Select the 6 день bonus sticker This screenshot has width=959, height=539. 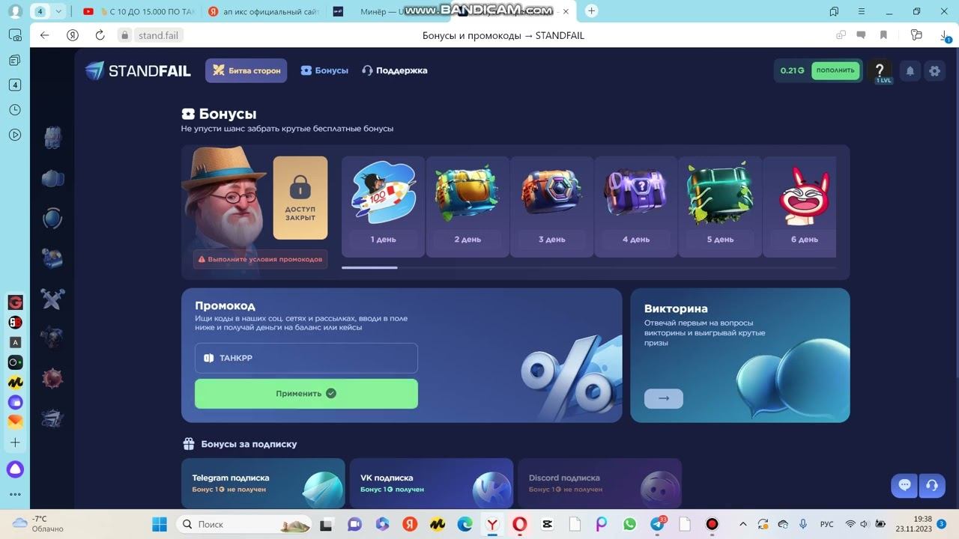point(799,206)
